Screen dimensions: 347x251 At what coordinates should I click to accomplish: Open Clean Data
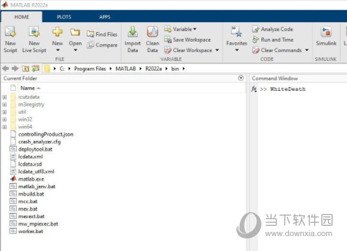[x=153, y=39]
